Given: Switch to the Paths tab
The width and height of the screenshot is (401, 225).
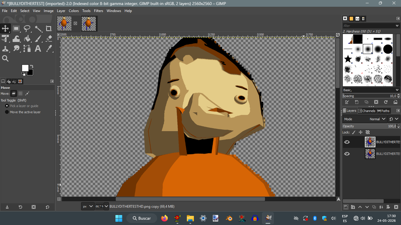Looking at the screenshot, I should point(383,110).
